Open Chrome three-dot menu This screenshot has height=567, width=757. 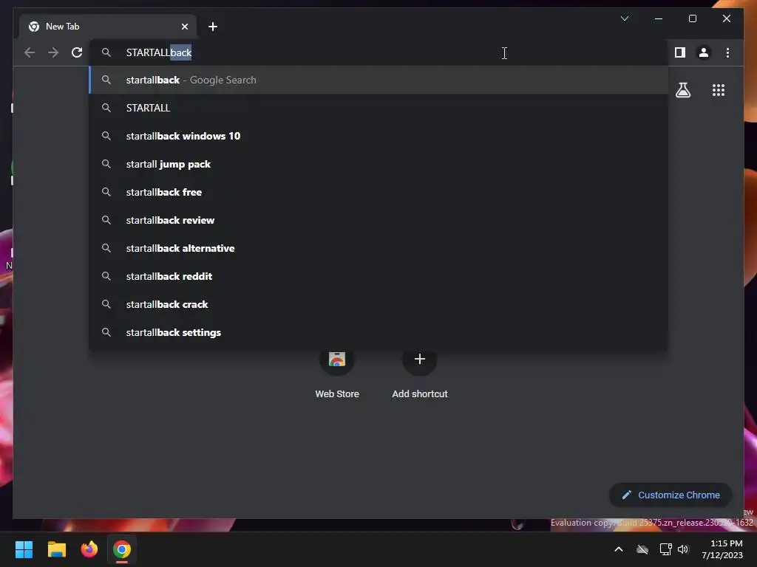727,52
